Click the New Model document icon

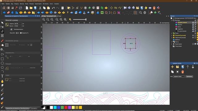[27, 8]
